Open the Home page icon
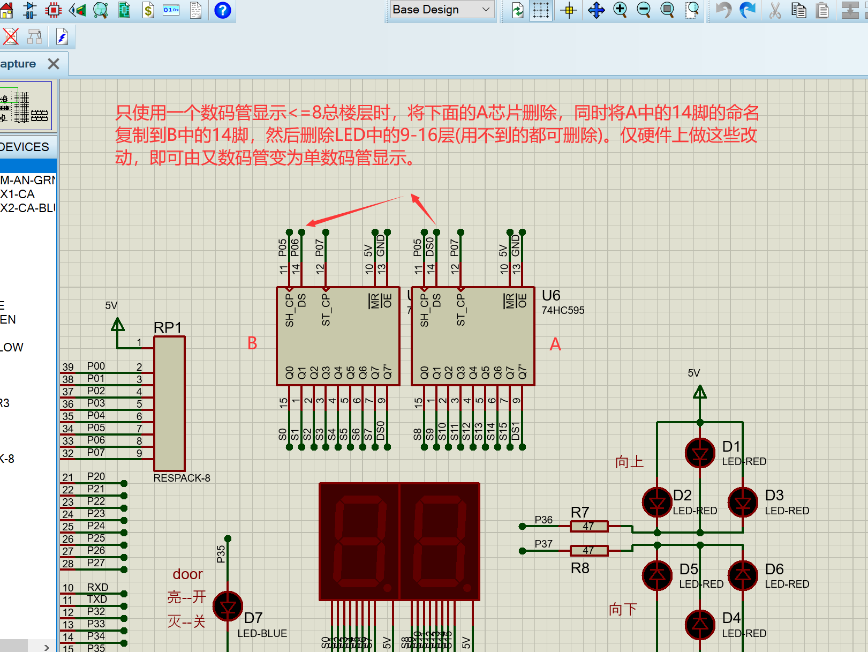 [6, 10]
